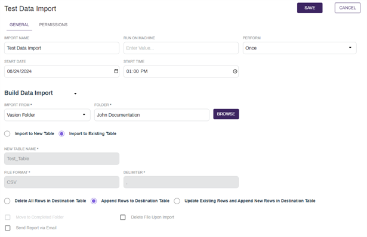367x237 pixels.
Task: Open the clock picker in Start Time
Action: (x=235, y=71)
